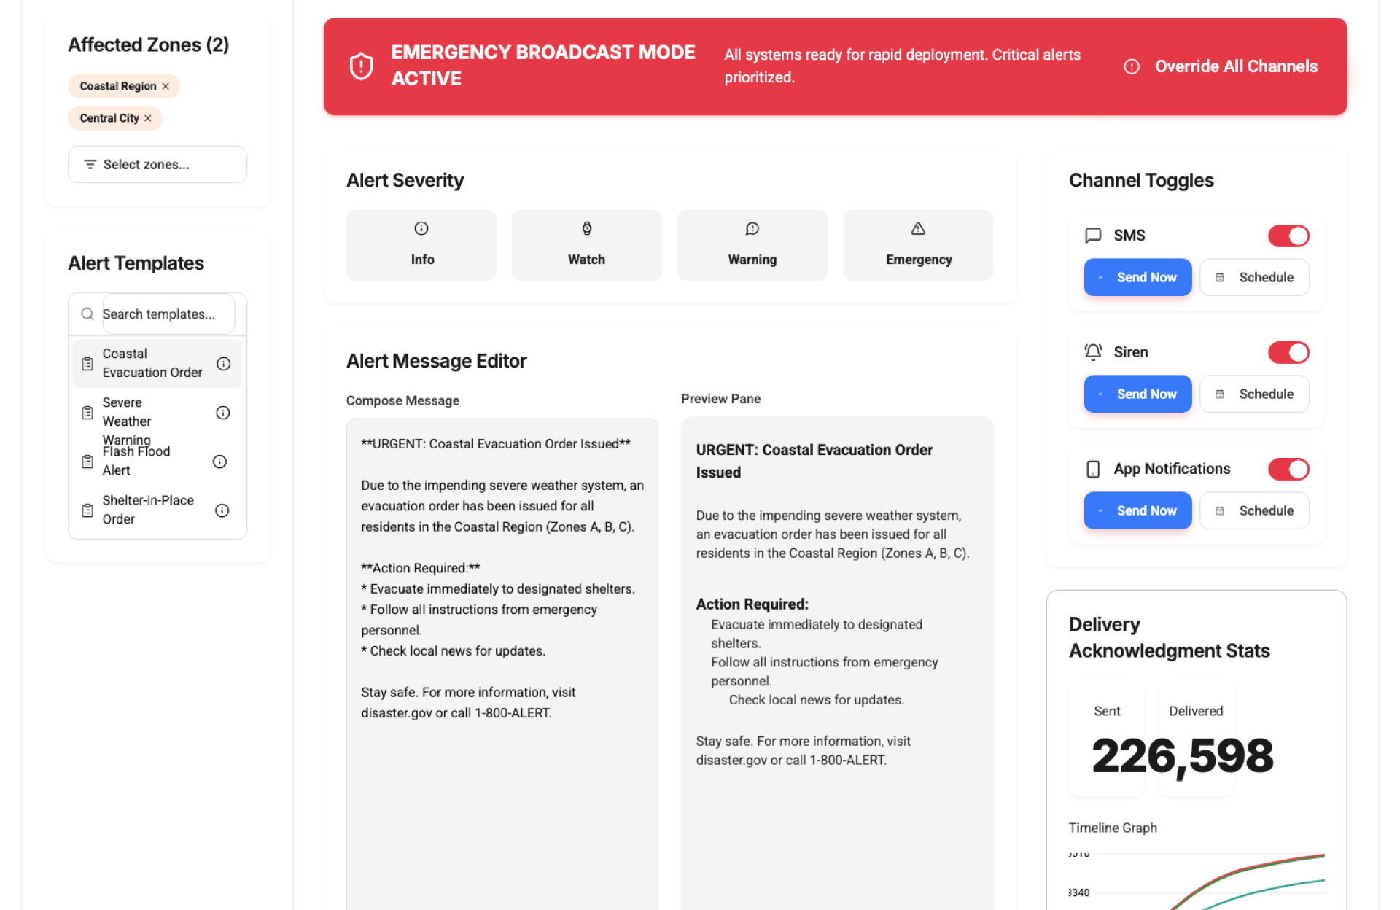
Task: Click the info icon for Shelter-in-Place Order
Action: 222,510
